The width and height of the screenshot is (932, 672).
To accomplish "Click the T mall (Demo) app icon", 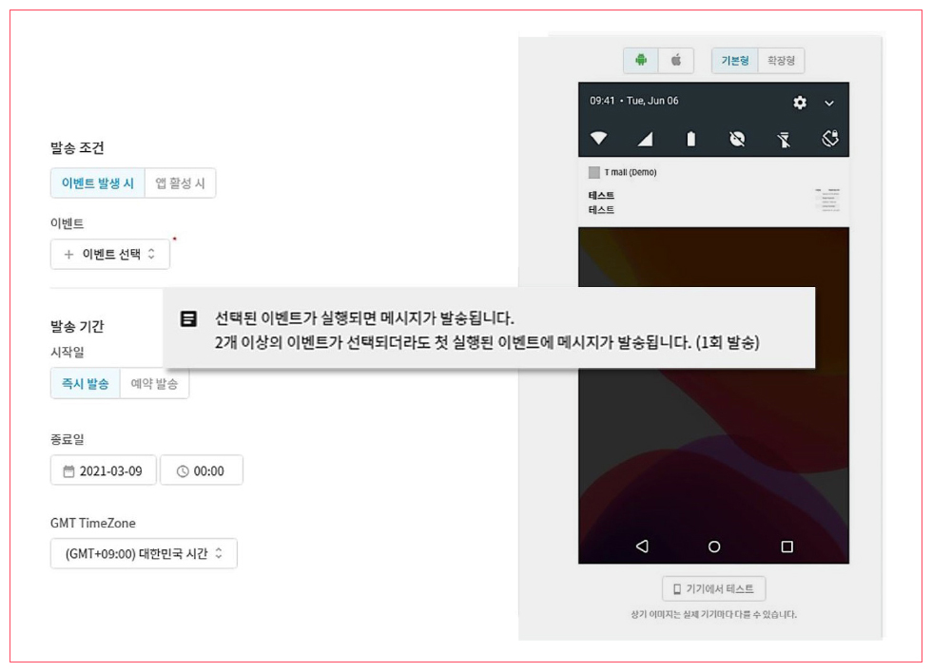I will [x=593, y=172].
